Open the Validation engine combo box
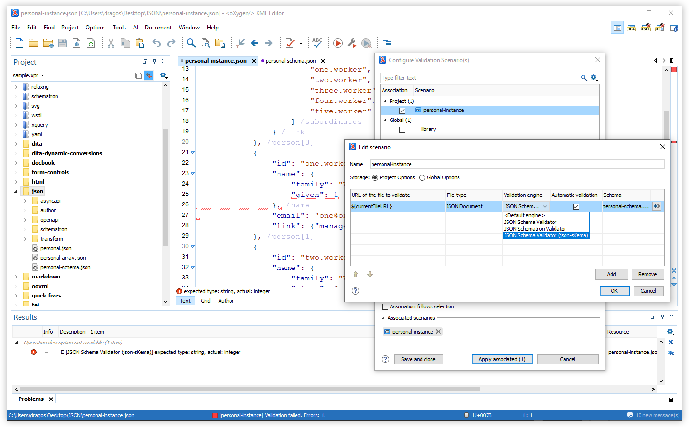 point(526,206)
